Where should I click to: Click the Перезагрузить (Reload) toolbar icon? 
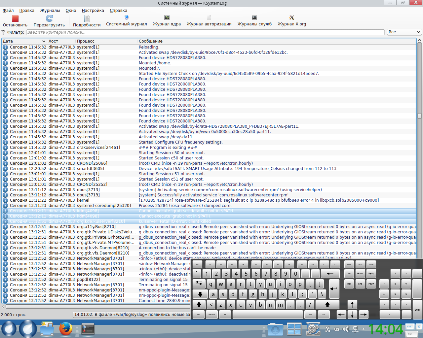[49, 19]
